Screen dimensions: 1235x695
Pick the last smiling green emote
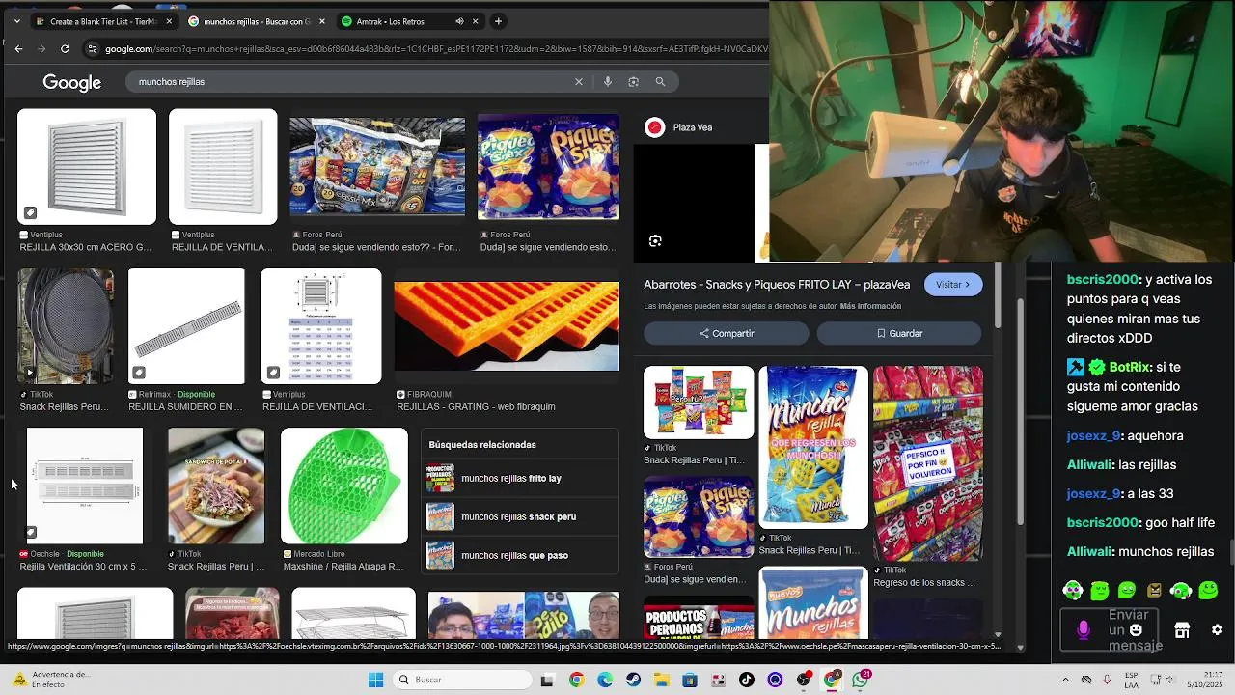(x=1209, y=591)
